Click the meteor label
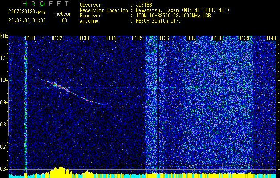The image size is (280, 178). point(63,14)
